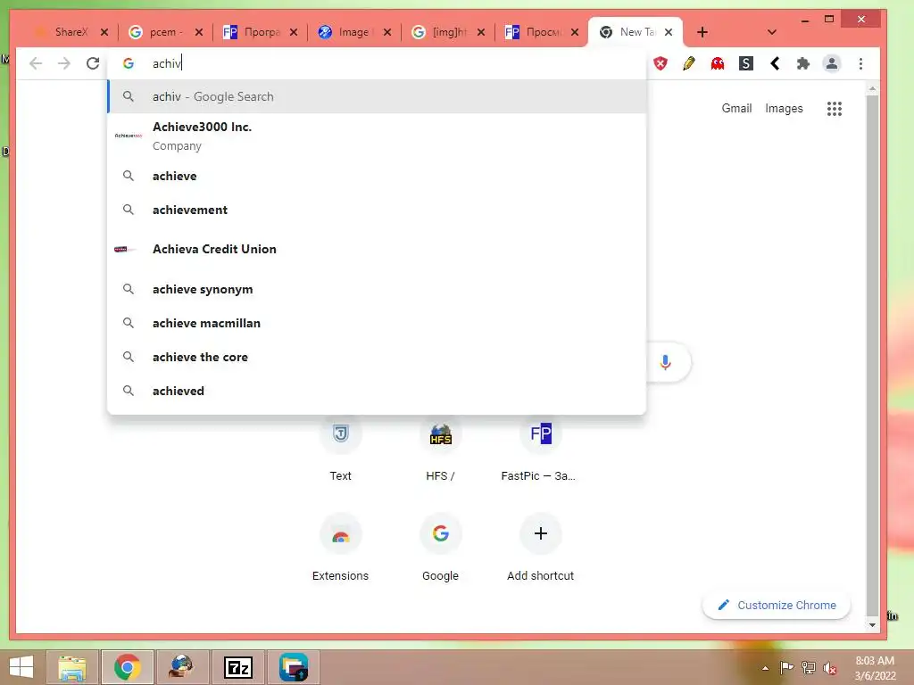Open the network icon in the system tray
This screenshot has height=685, width=914.
(x=808, y=668)
